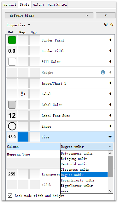Click the green Border Paint swatch
118x203 pixels.
tap(12, 40)
